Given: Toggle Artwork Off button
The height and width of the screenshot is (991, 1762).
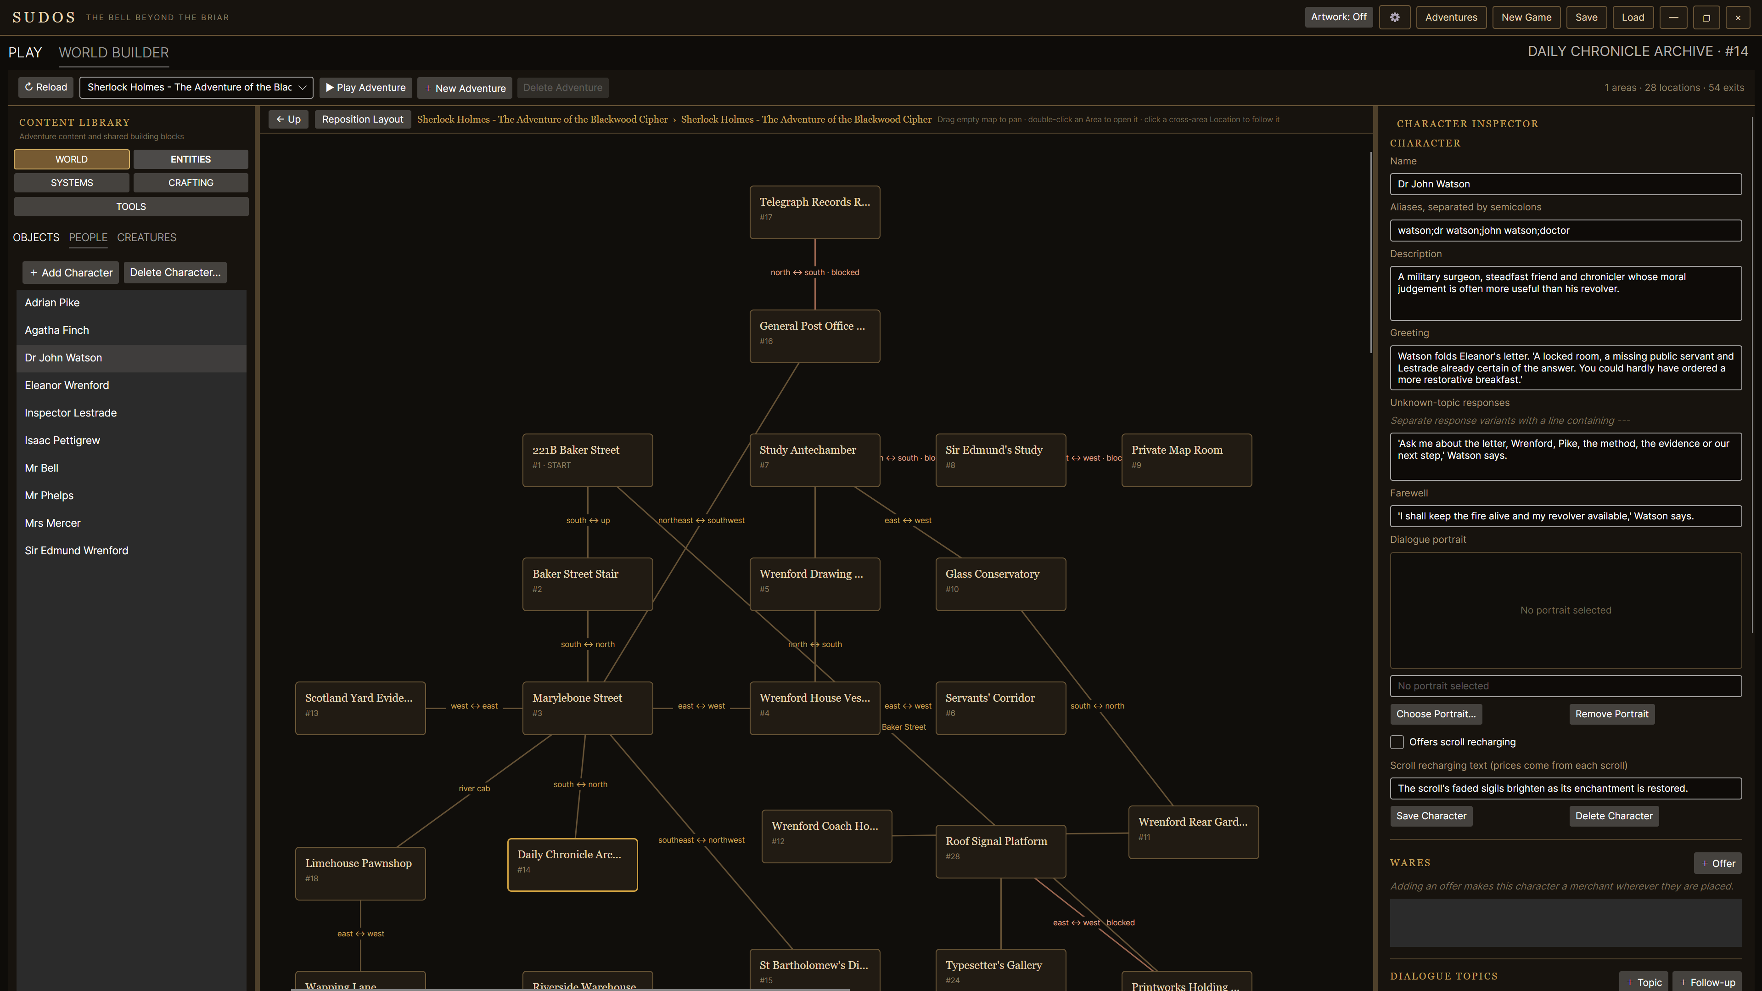Looking at the screenshot, I should 1339,17.
